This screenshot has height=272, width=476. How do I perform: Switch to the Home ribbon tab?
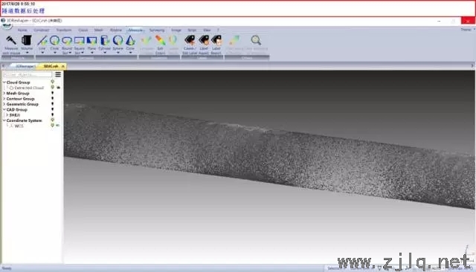pos(22,30)
